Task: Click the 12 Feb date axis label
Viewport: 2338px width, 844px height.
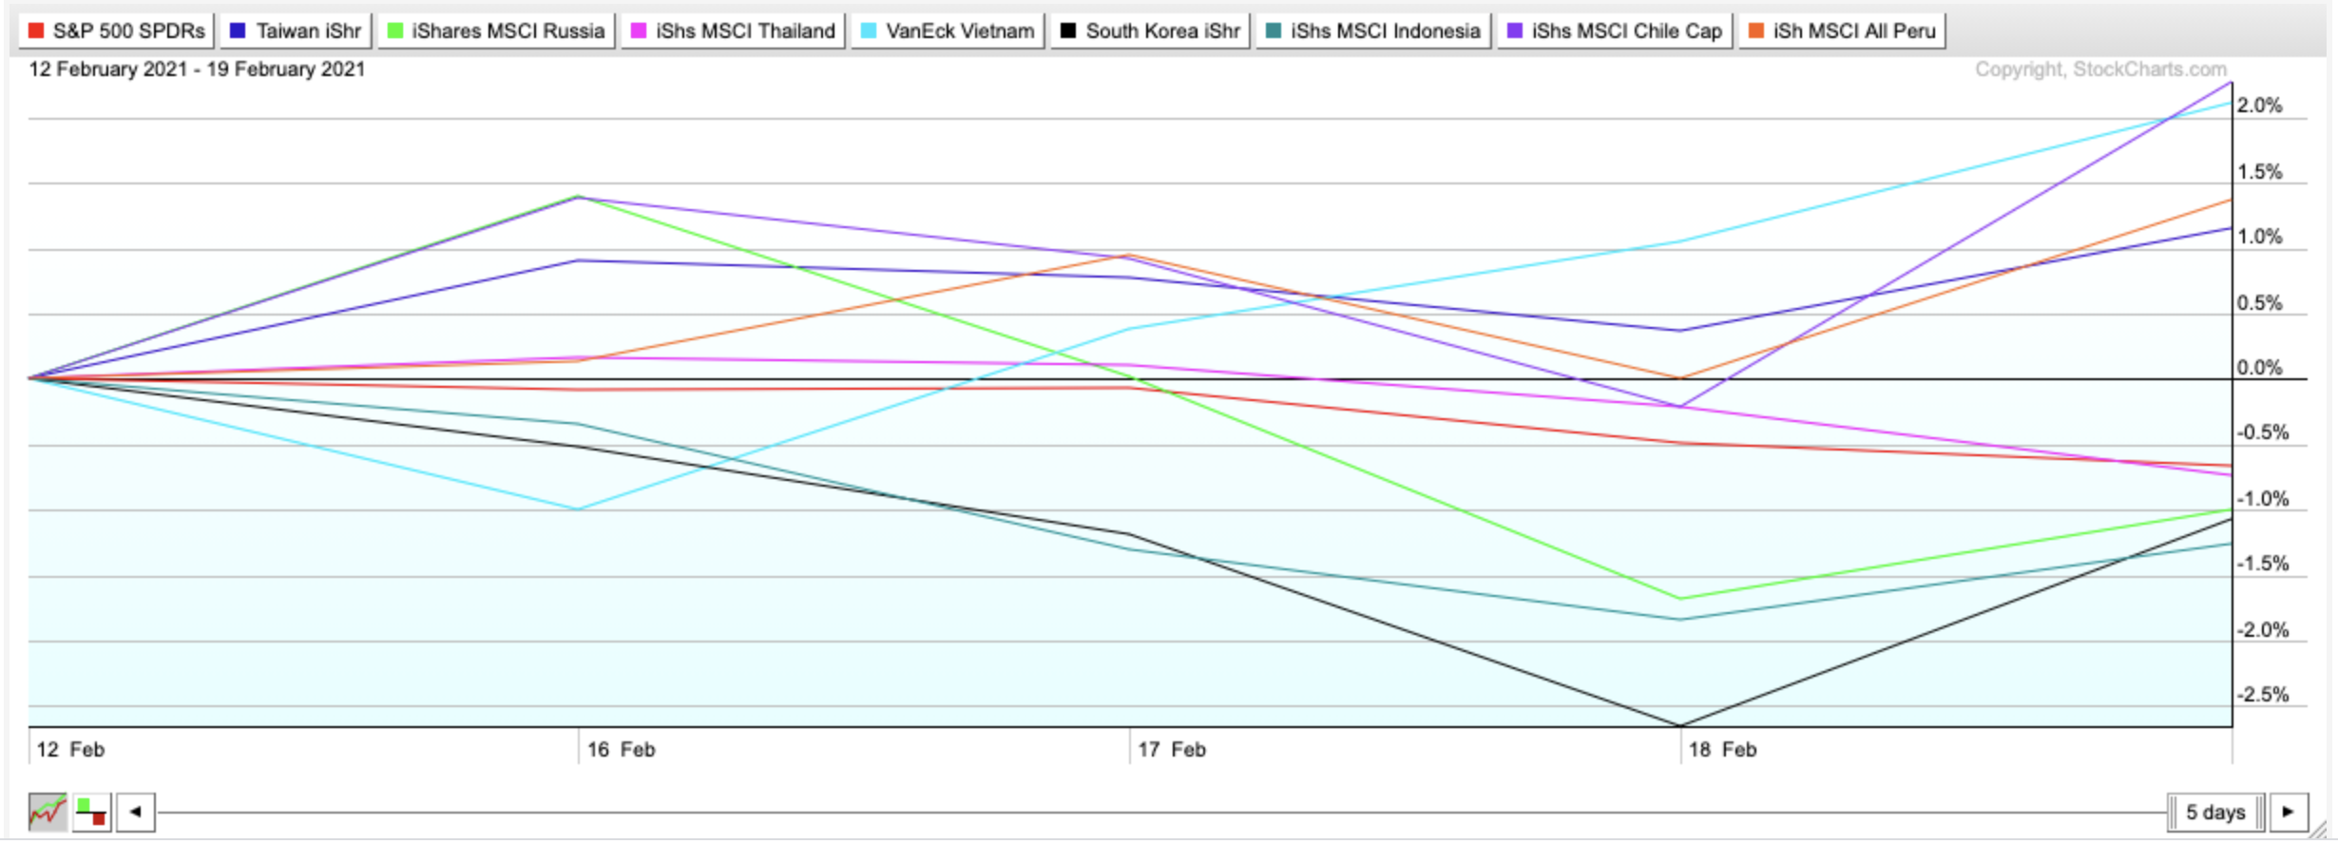Action: pos(70,749)
